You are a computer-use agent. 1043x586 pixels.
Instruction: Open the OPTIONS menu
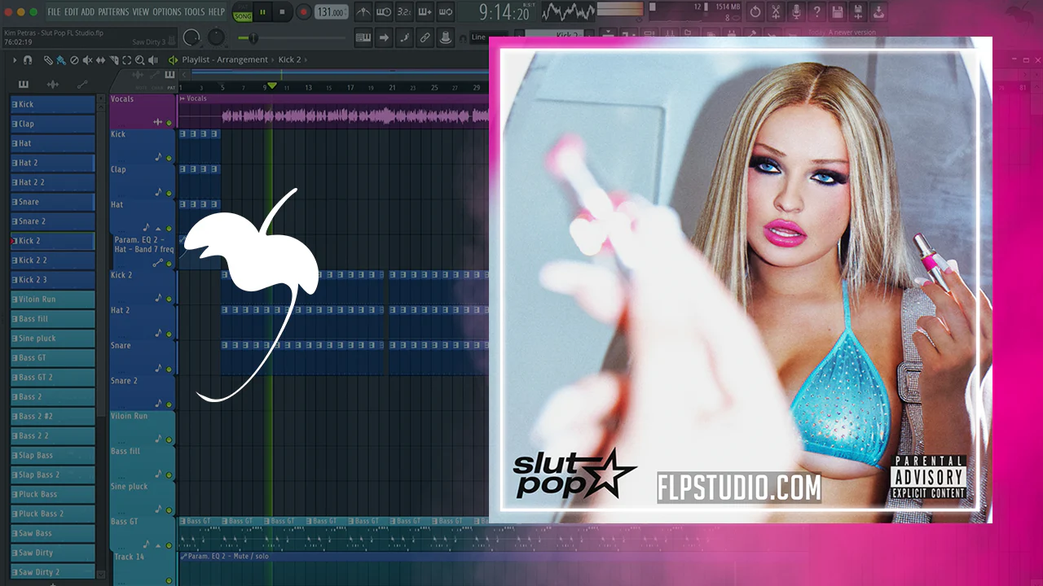click(x=167, y=12)
